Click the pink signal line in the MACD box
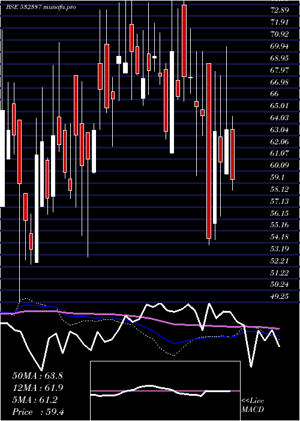300x421 pixels. pos(165,391)
